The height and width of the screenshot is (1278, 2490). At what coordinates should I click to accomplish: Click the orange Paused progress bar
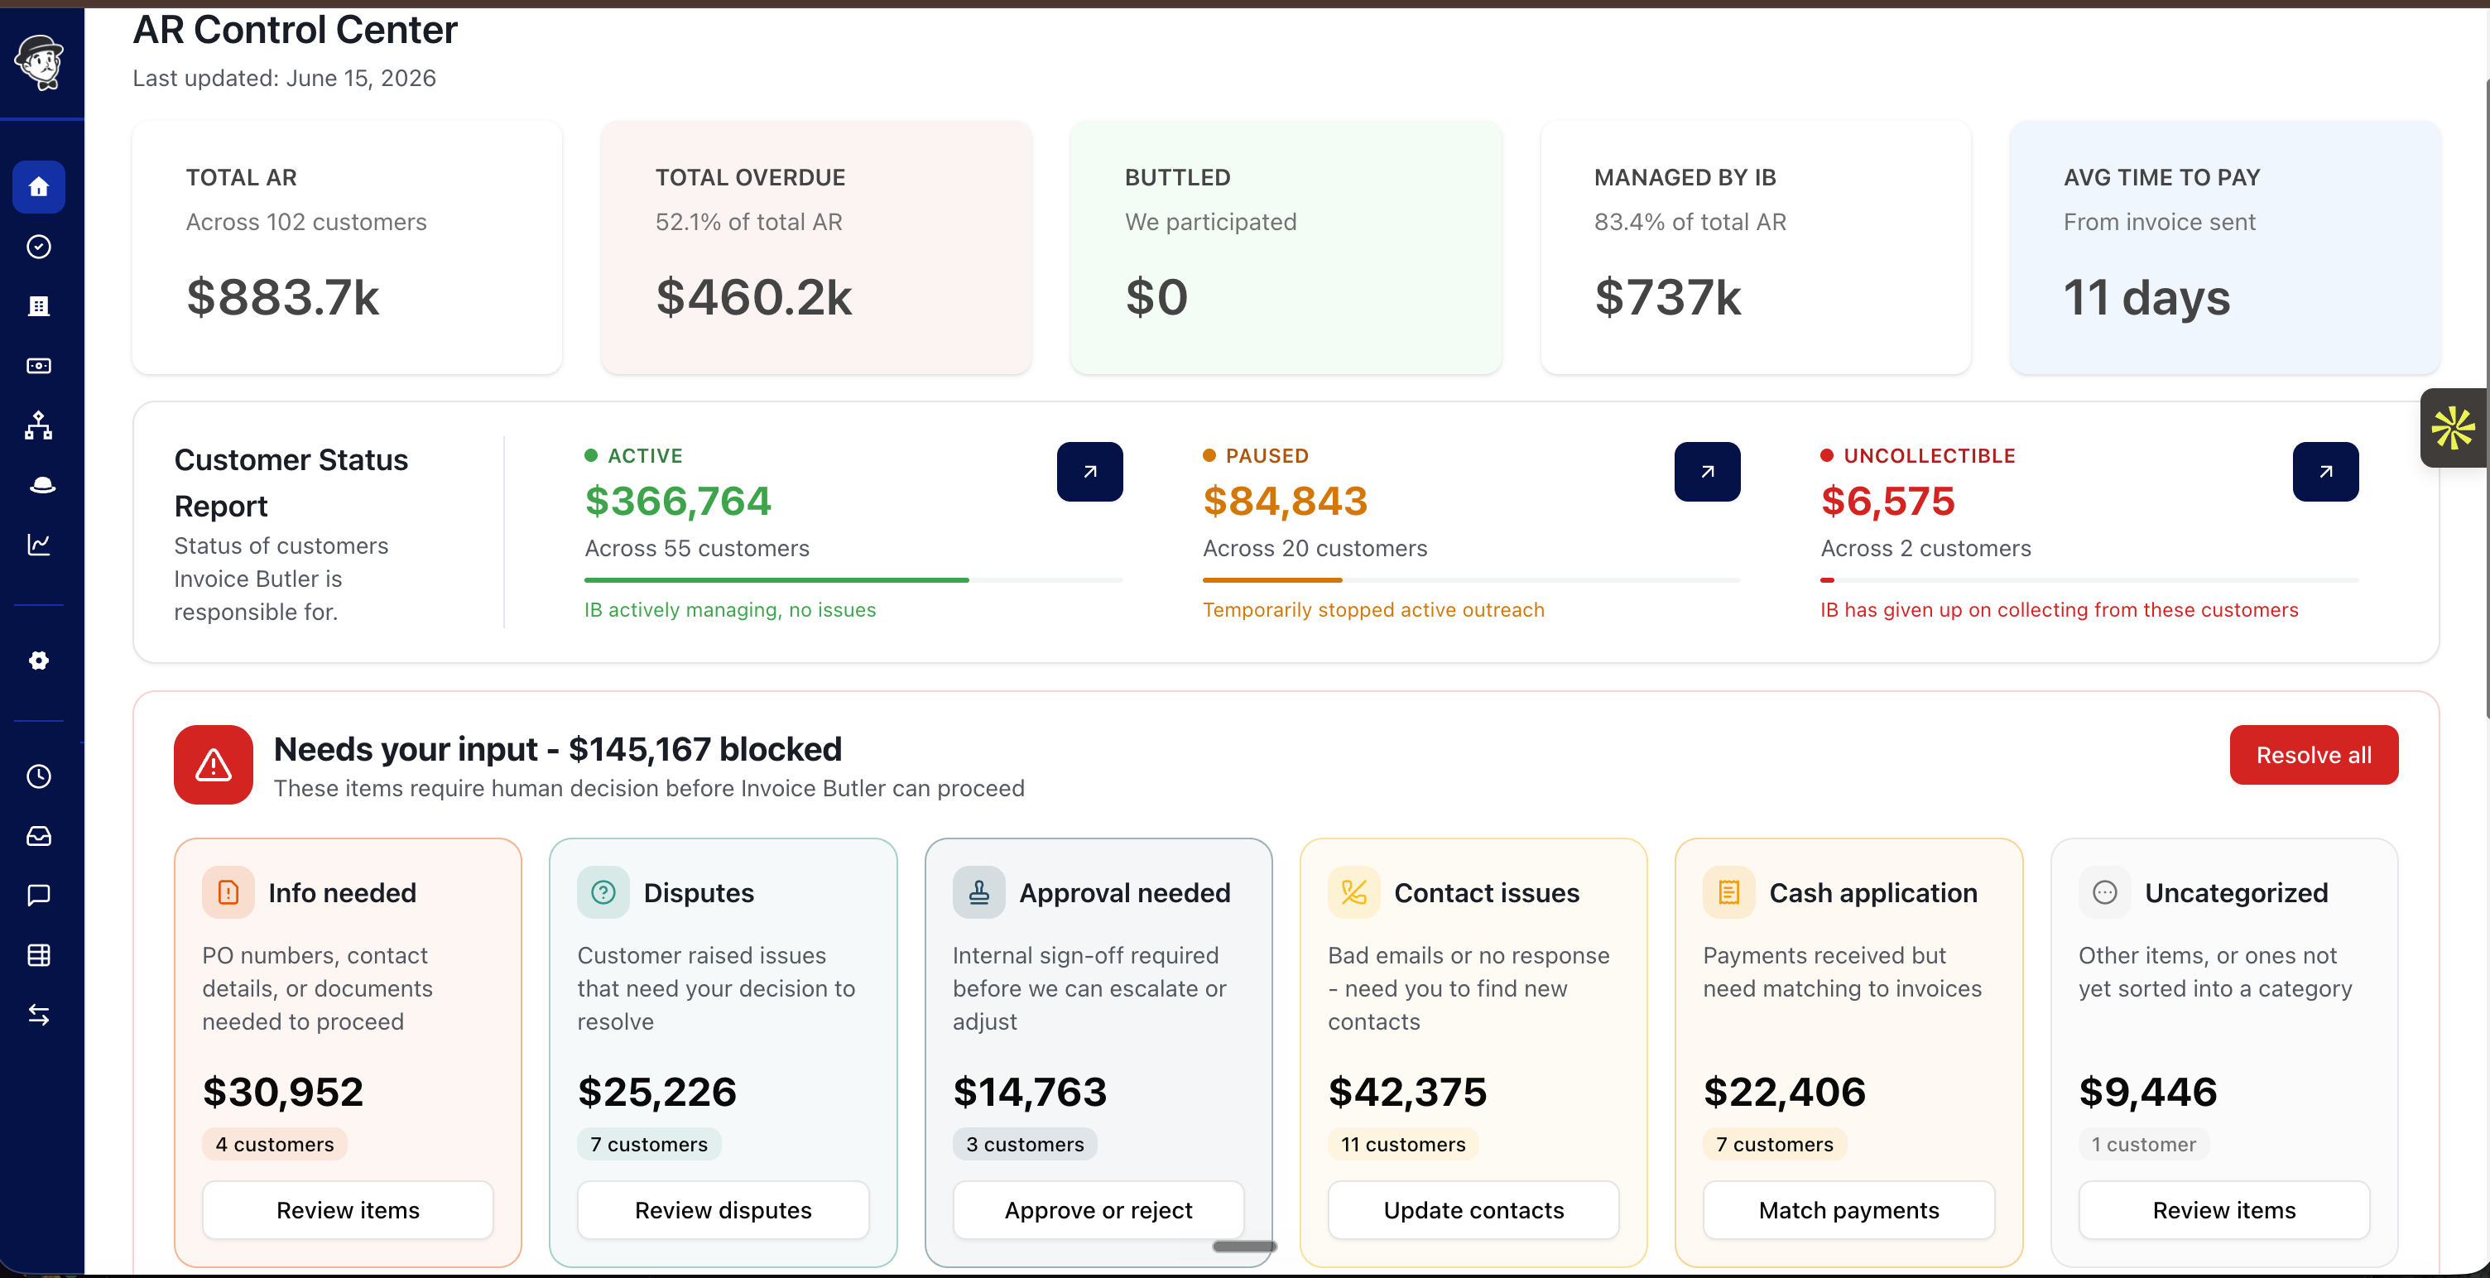click(1470, 580)
